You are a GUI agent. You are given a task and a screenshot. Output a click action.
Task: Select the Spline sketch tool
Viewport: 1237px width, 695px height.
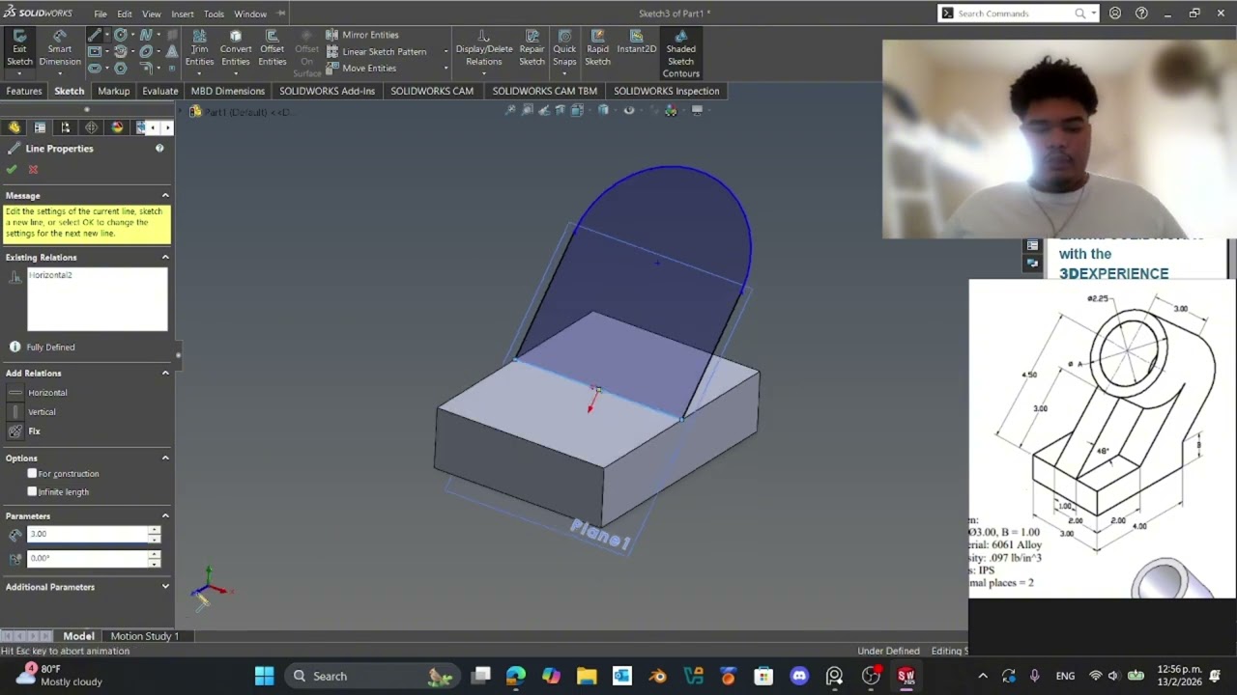click(146, 36)
